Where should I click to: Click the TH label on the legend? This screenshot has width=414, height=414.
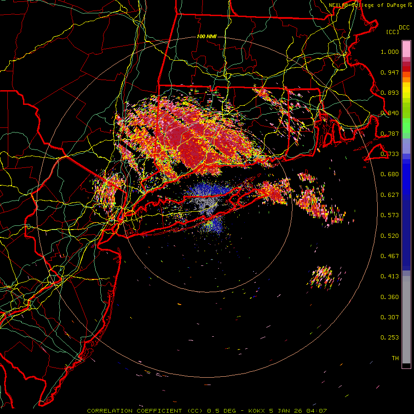[395, 358]
